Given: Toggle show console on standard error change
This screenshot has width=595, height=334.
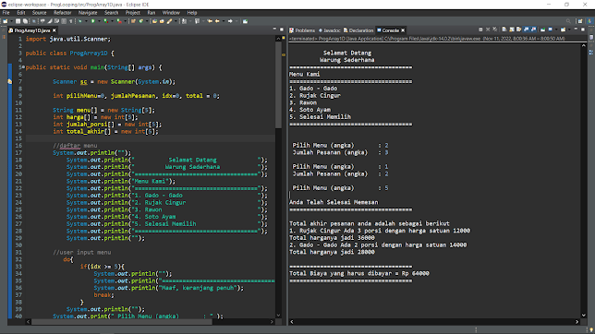Looking at the screenshot, I should [533, 30].
